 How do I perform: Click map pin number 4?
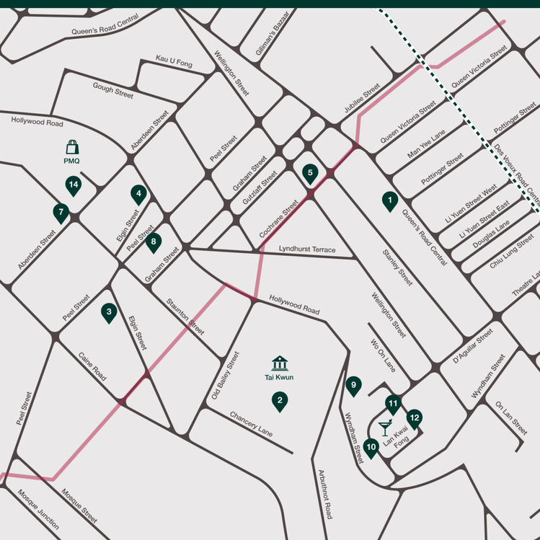(x=138, y=194)
